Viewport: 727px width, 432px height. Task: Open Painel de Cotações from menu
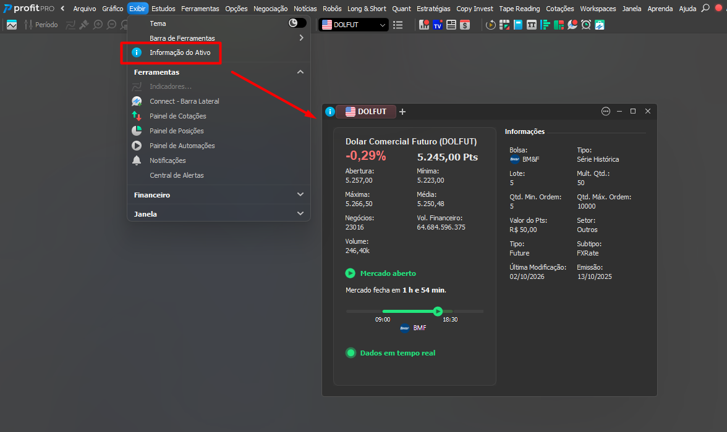pyautogui.click(x=218, y=116)
